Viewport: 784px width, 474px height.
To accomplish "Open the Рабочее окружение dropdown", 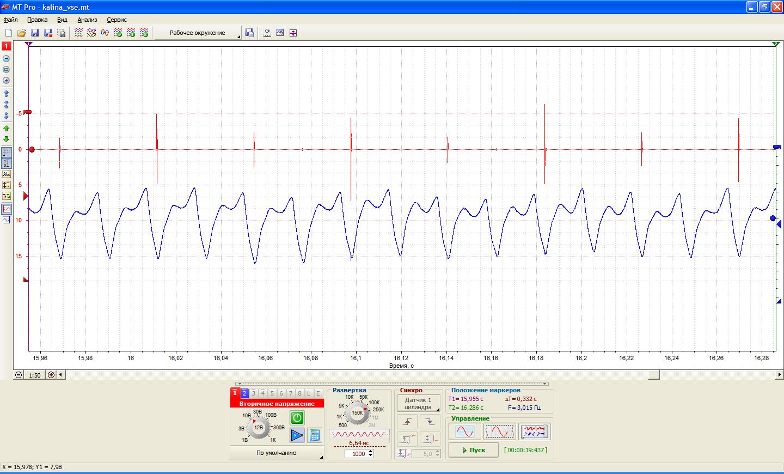I will point(198,33).
